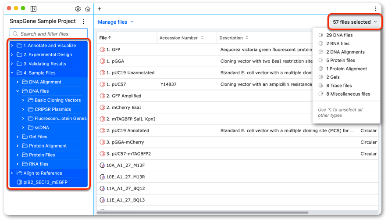Open top-right vertical dots menu

click(x=375, y=9)
